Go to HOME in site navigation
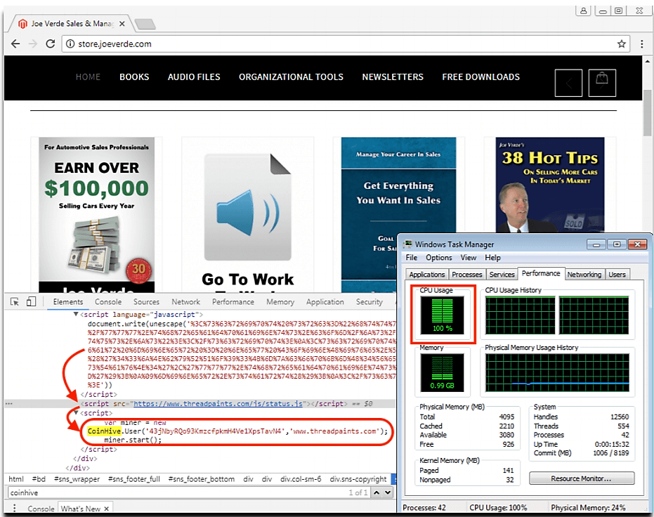This screenshot has height=517, width=654. tap(88, 77)
